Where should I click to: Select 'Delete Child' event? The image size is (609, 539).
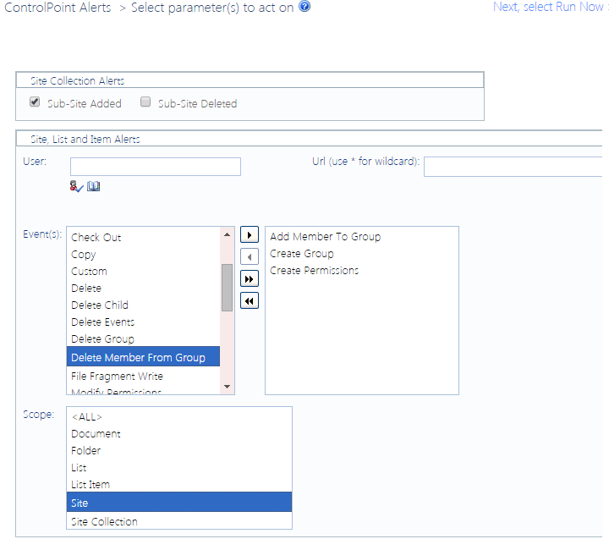pyautogui.click(x=143, y=305)
